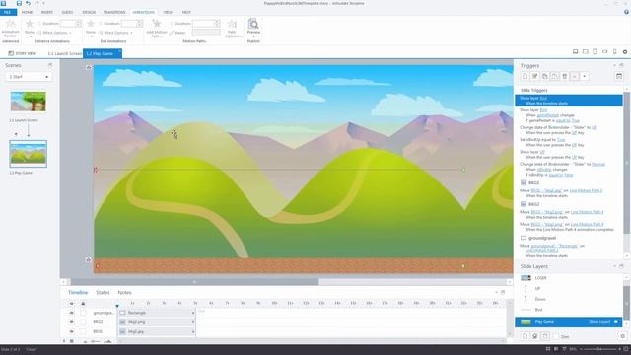Viewport: 631px width, 355px height.
Task: Toggle eye icon on Play Game layer
Action: (x=616, y=322)
